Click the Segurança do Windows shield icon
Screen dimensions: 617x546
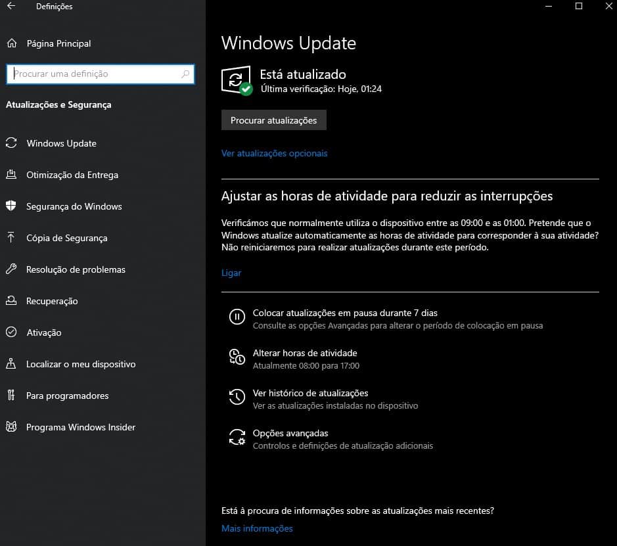pyautogui.click(x=11, y=206)
